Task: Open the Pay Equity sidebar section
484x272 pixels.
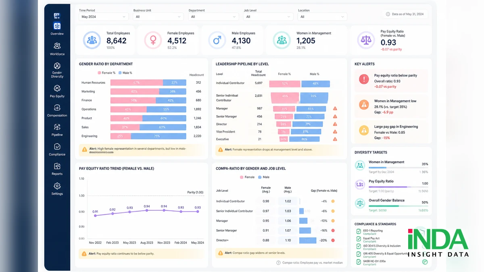Action: point(57,91)
